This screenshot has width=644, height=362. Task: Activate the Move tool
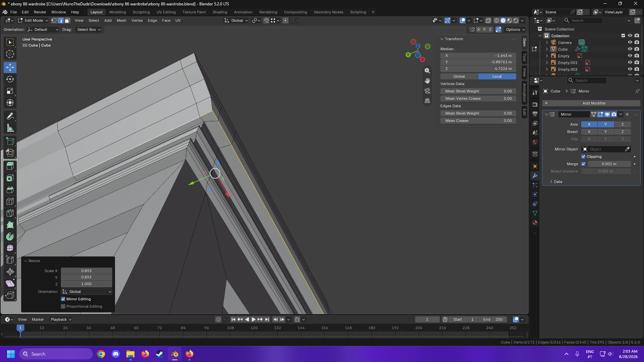10,67
